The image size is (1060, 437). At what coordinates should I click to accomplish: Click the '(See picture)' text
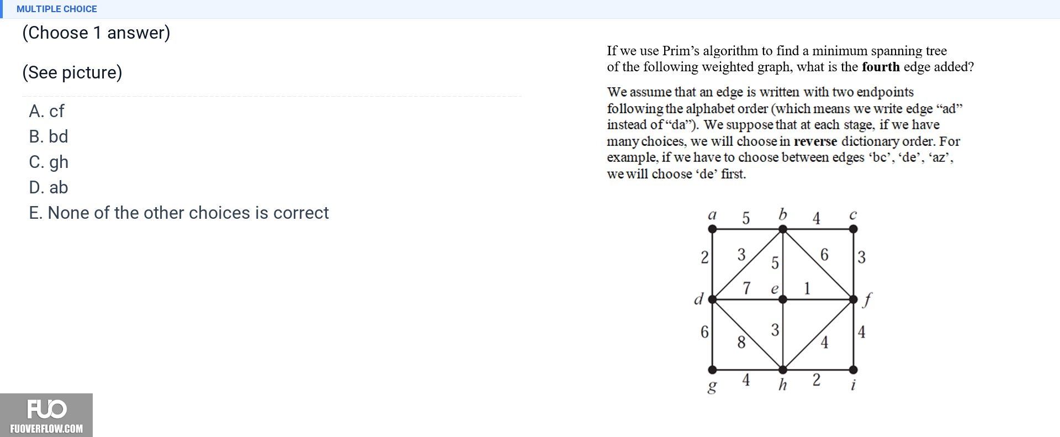[x=72, y=72]
